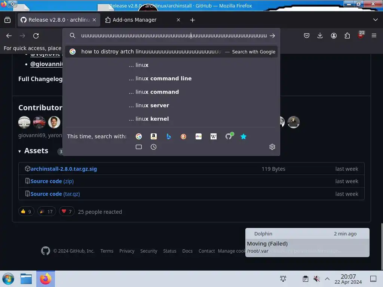Close the Release v2.8.0 tab
The image size is (383, 287).
pyautogui.click(x=94, y=20)
